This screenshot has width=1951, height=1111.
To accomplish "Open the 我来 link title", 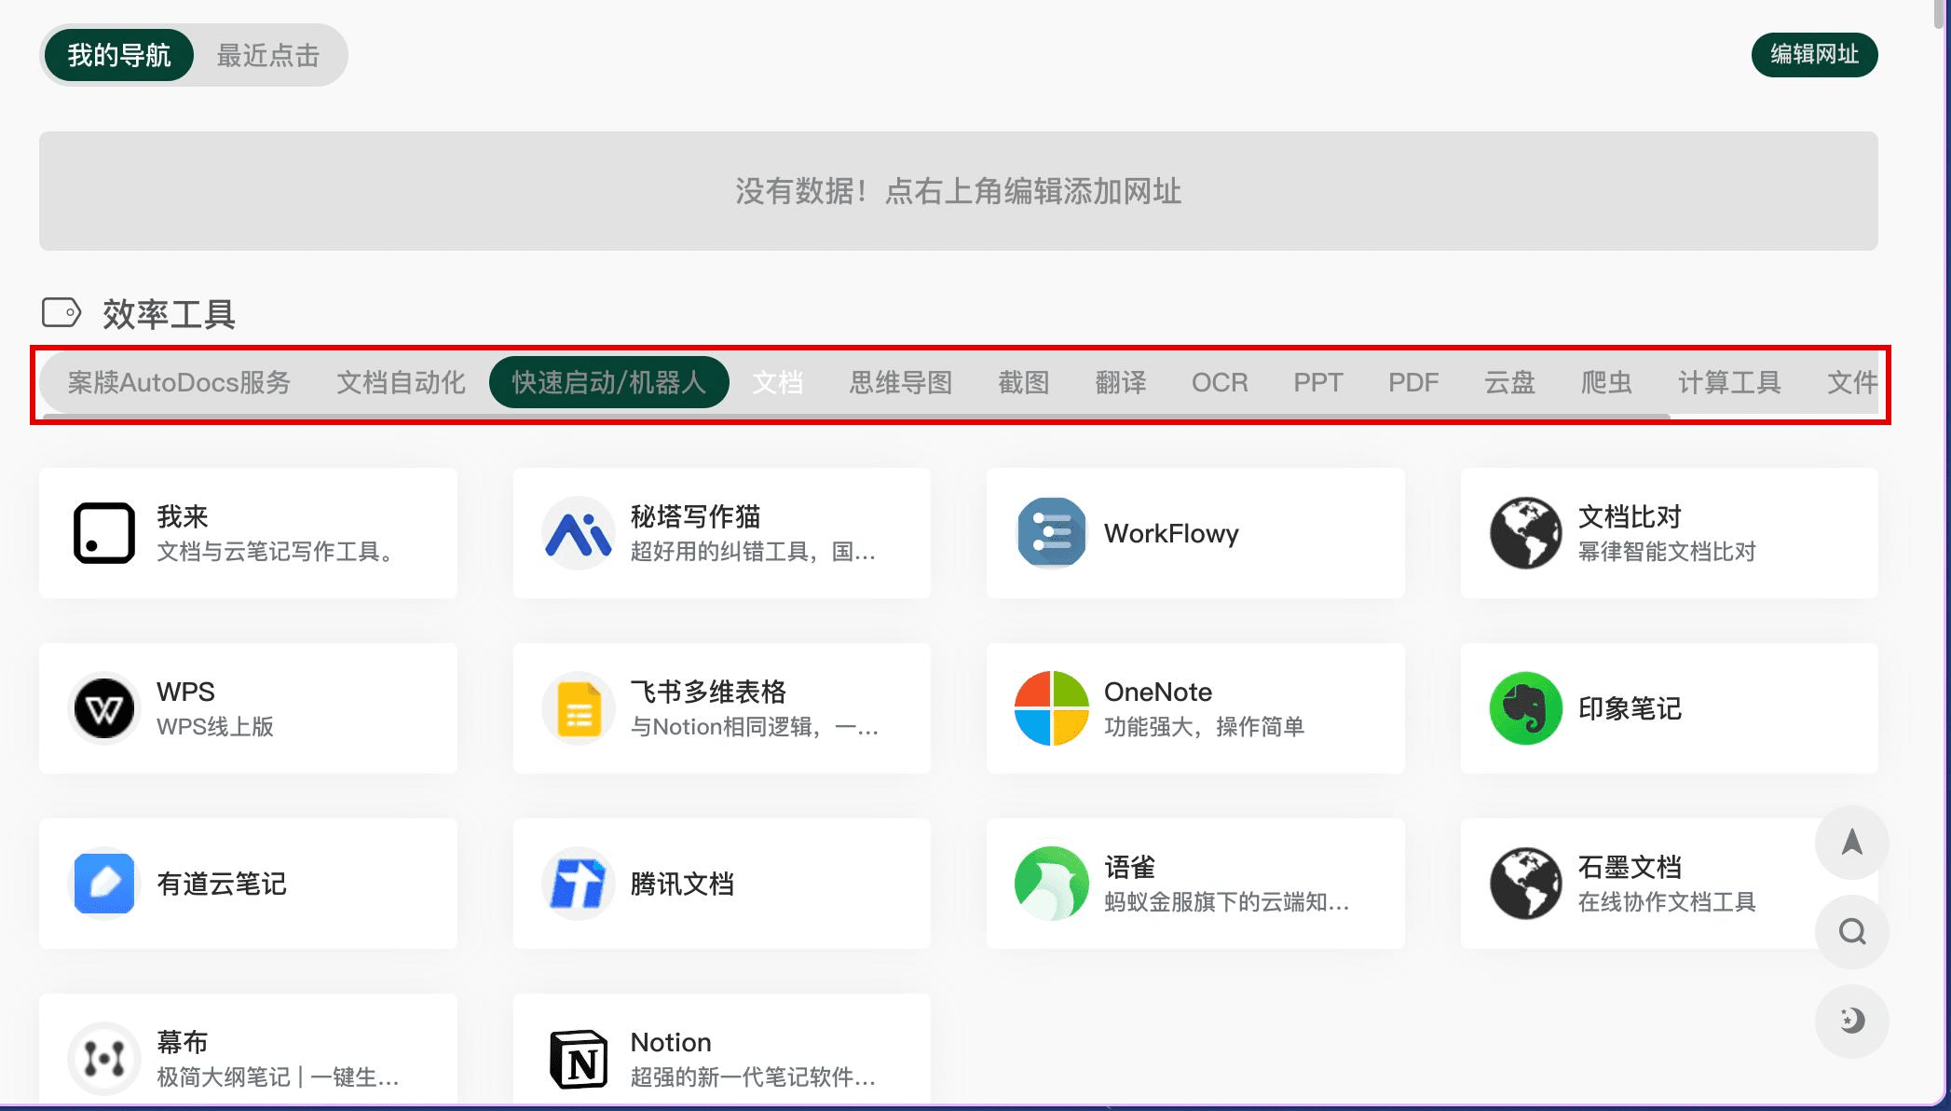I will tap(183, 516).
